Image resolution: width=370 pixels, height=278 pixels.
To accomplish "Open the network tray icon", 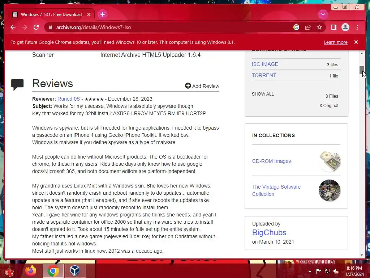I will (x=327, y=271).
